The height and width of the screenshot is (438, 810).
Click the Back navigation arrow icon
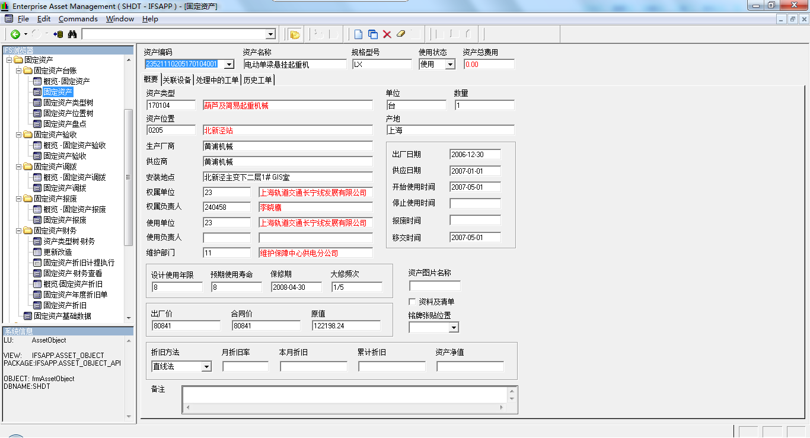(x=15, y=34)
